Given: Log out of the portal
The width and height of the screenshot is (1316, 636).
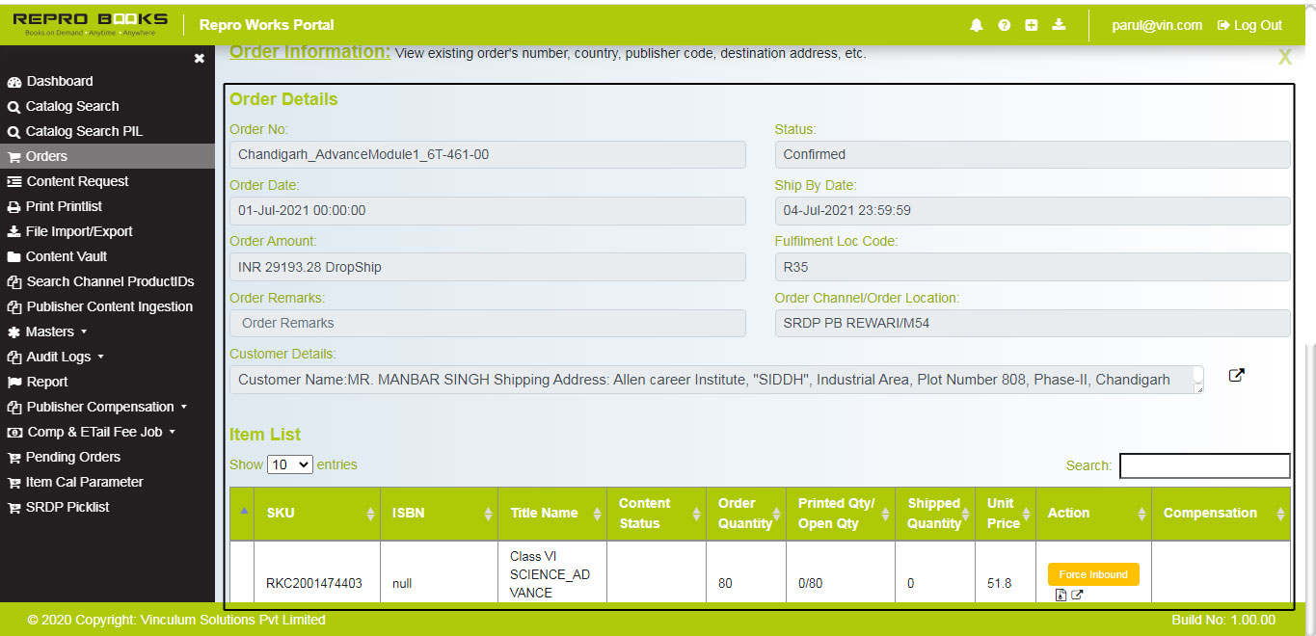Looking at the screenshot, I should click(1249, 25).
